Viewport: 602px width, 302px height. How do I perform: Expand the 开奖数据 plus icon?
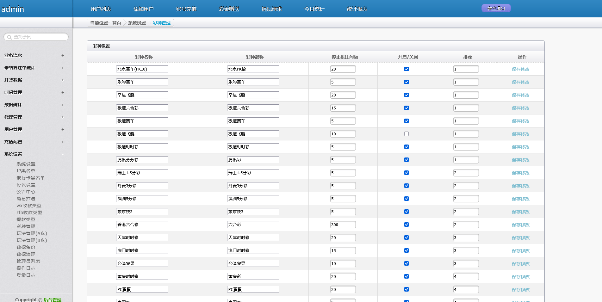click(x=63, y=80)
